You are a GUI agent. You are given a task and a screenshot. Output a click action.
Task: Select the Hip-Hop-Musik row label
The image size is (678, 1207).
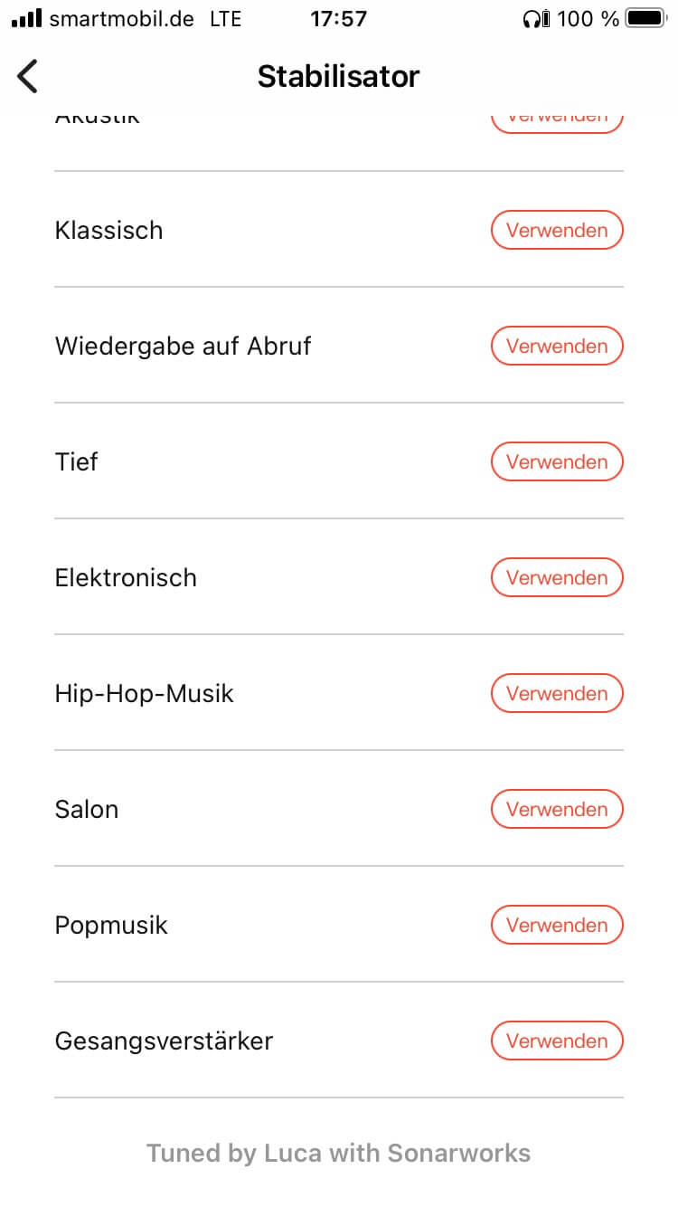[x=145, y=694]
